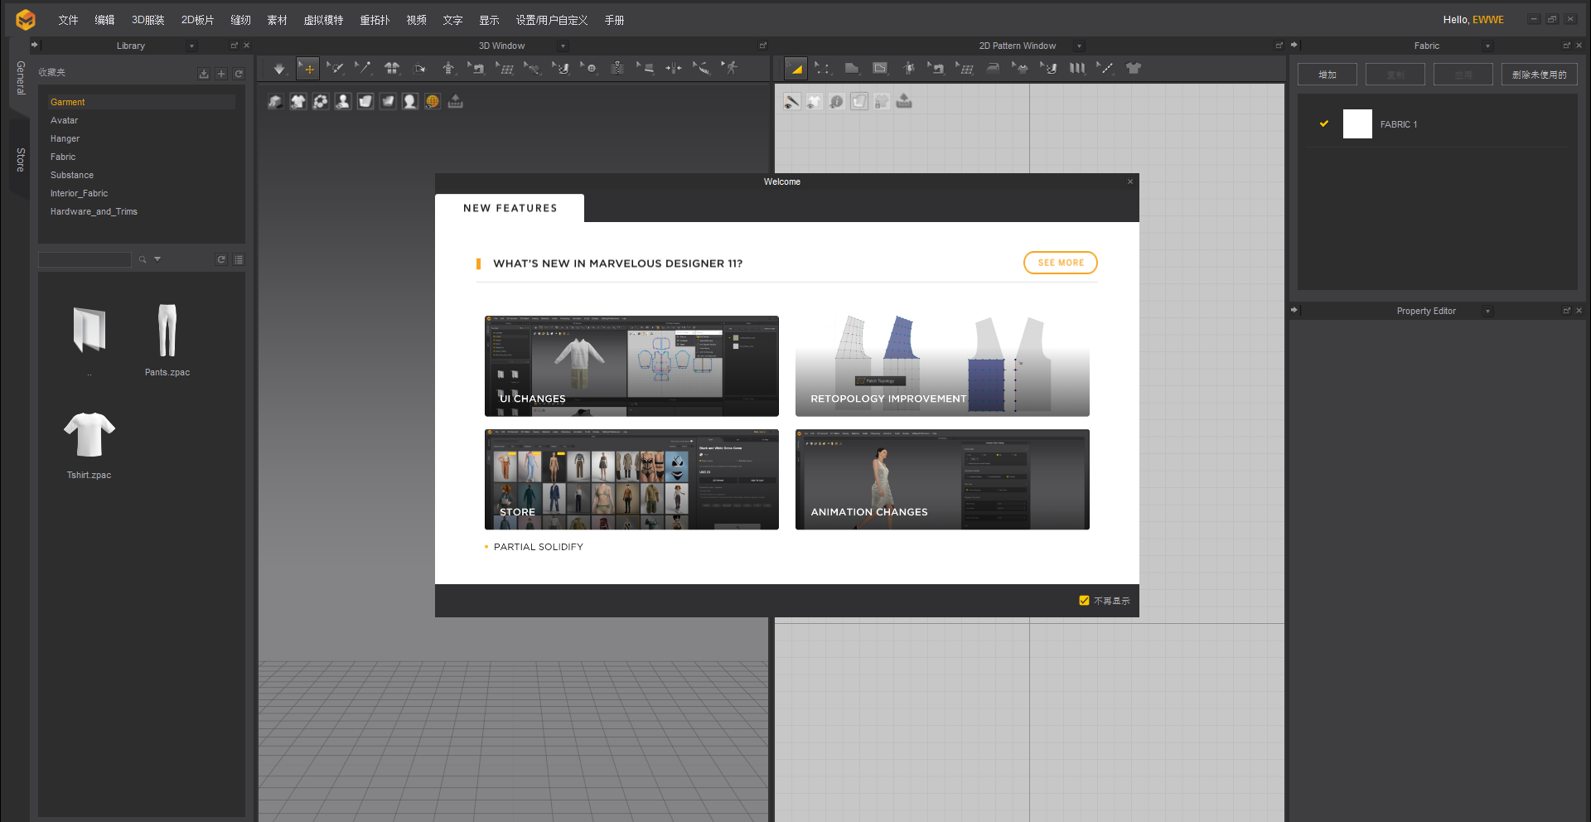Select the Zipper tool in 3D toolbar
This screenshot has width=1591, height=822.
[617, 69]
